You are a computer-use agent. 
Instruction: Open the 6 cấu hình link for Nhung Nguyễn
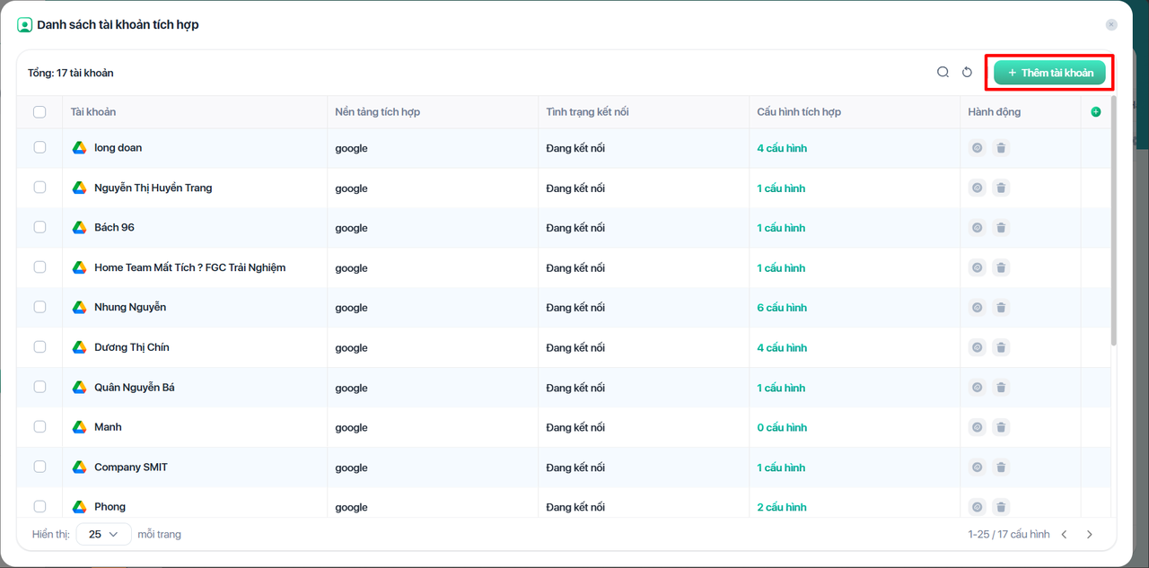[x=781, y=308]
